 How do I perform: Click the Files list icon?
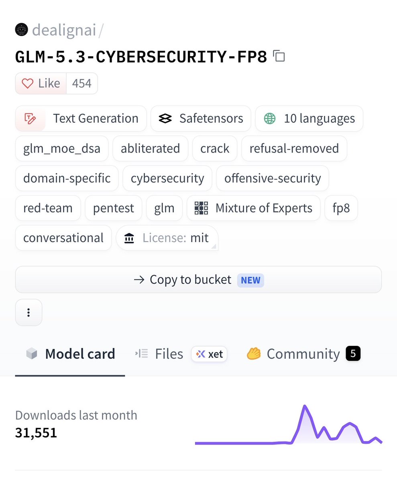pos(141,354)
